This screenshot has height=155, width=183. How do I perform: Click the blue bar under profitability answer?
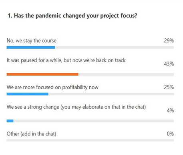click(x=28, y=94)
